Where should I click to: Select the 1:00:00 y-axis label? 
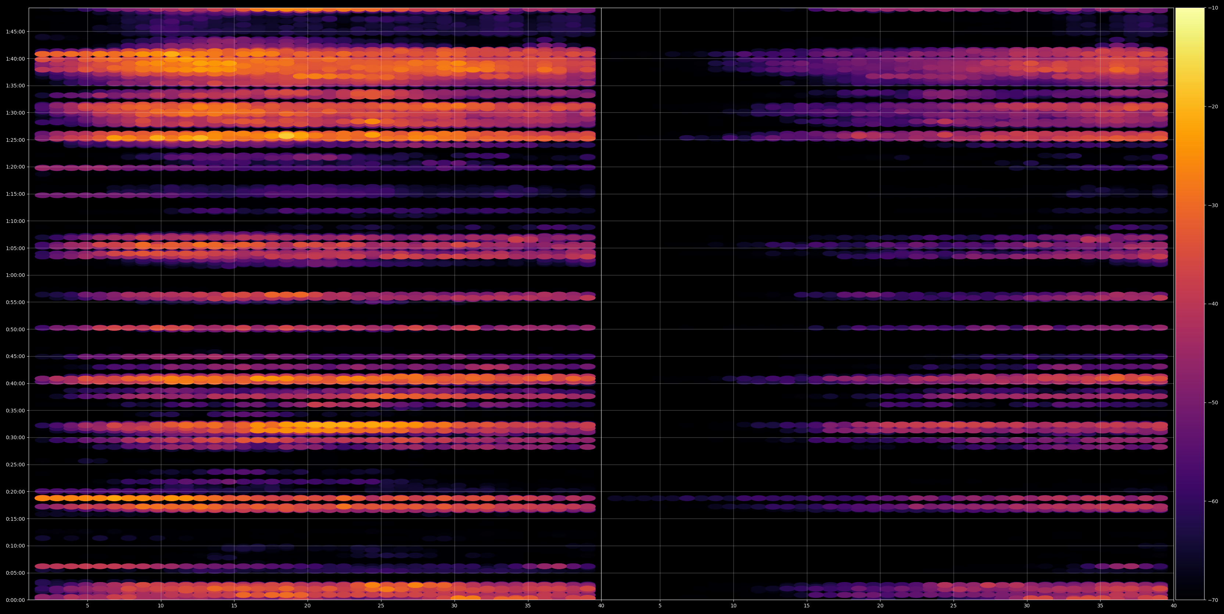15,275
